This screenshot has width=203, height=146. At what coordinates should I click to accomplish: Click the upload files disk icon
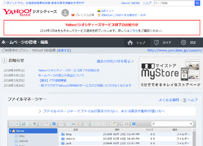pos(35,124)
